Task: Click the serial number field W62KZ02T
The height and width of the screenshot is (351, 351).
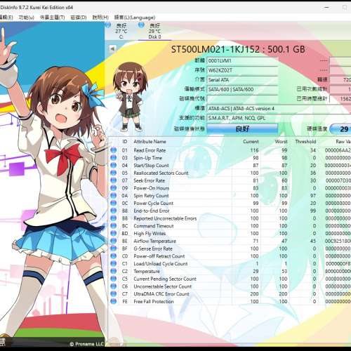Action: (242, 70)
